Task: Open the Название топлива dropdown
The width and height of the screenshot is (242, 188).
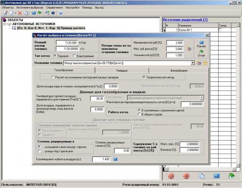Action: click(x=193, y=63)
